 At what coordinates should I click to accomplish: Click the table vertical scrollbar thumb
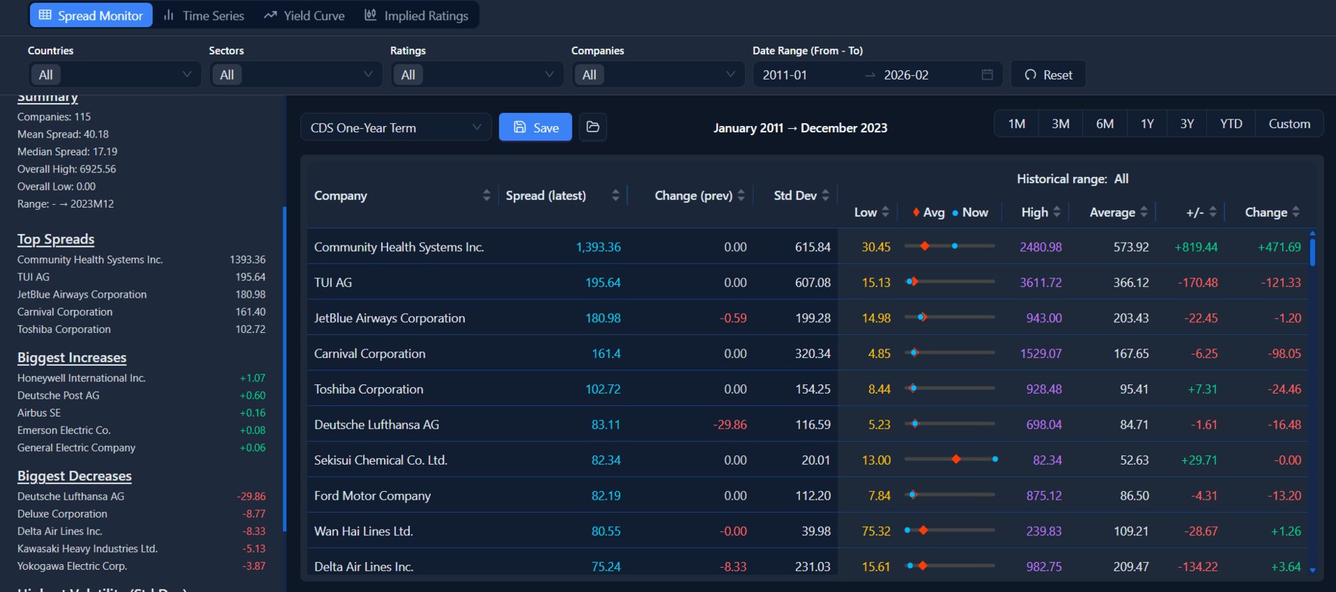click(x=1312, y=252)
